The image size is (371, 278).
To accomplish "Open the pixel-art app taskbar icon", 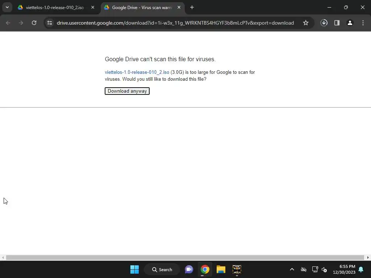I will (x=237, y=269).
